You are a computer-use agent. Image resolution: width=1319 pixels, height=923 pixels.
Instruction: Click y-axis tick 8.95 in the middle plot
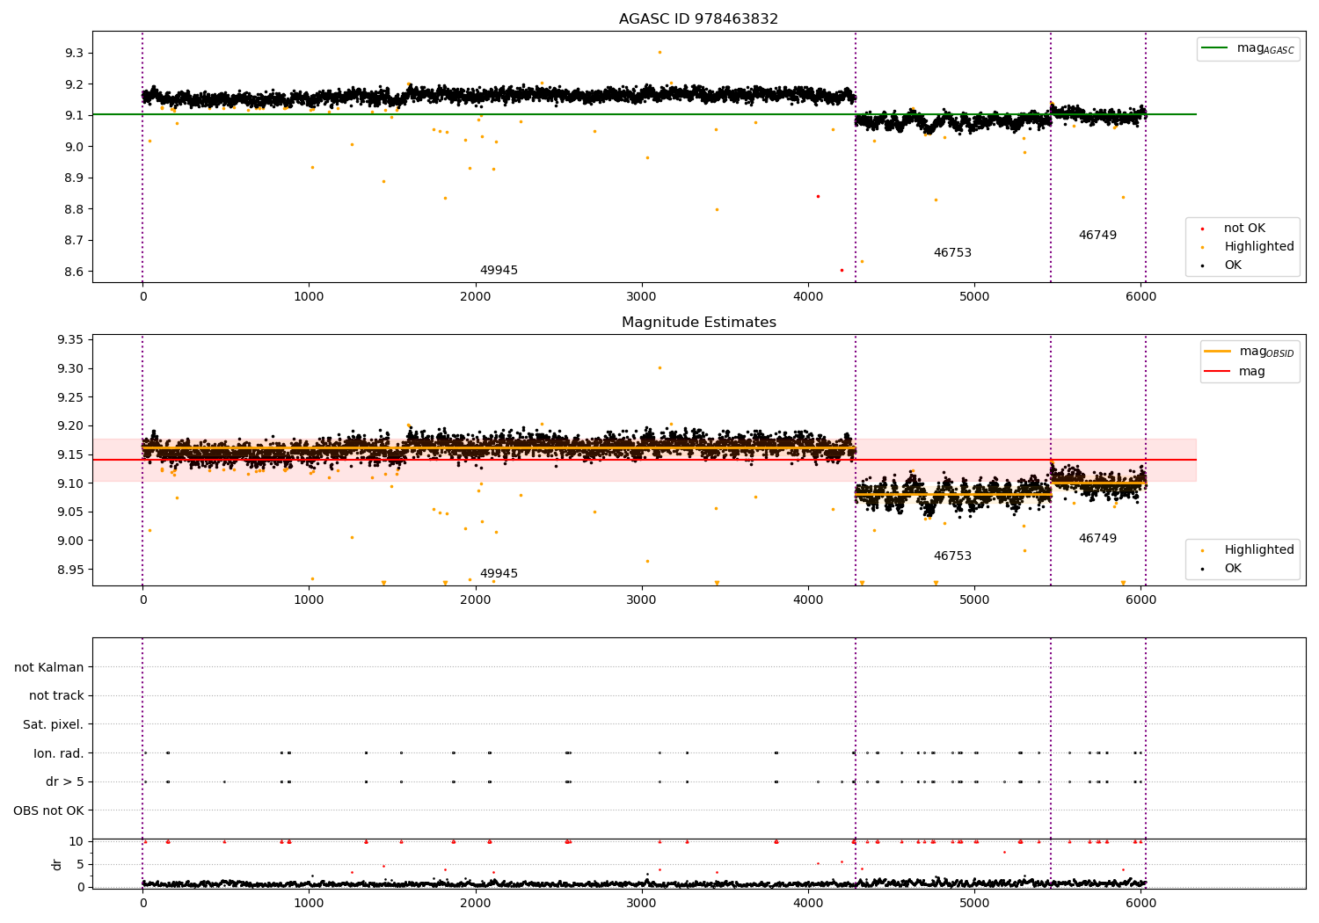(70, 570)
